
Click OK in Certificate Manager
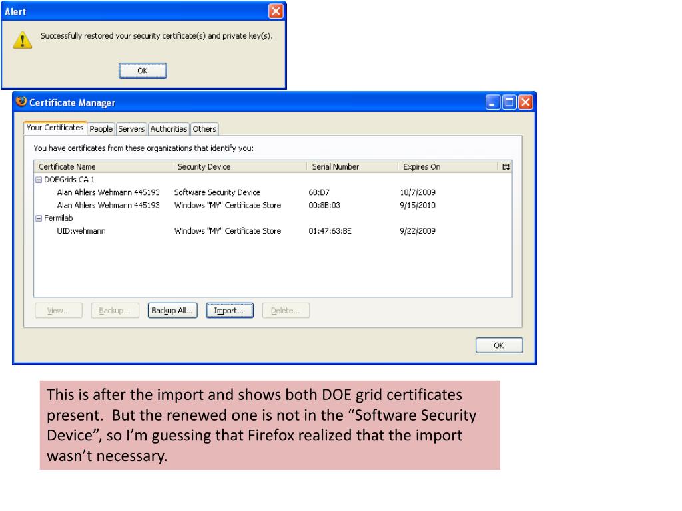click(499, 345)
